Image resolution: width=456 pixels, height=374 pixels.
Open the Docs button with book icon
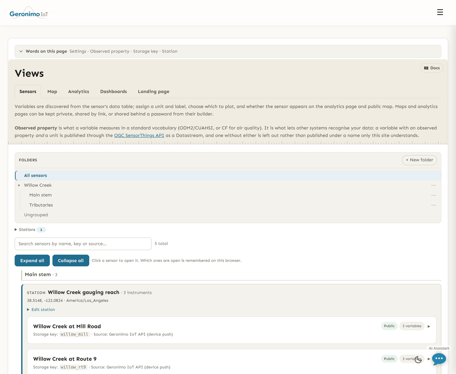tap(432, 68)
